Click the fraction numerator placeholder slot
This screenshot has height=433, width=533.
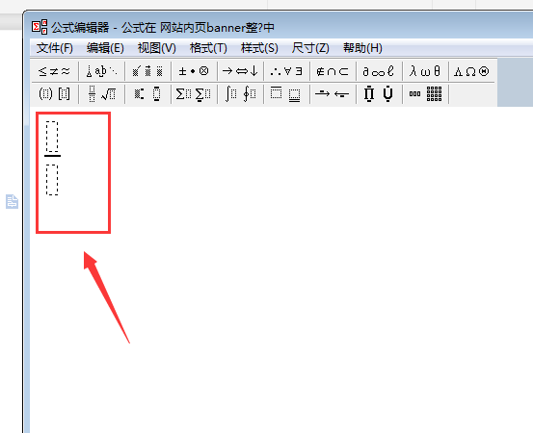pos(52,137)
